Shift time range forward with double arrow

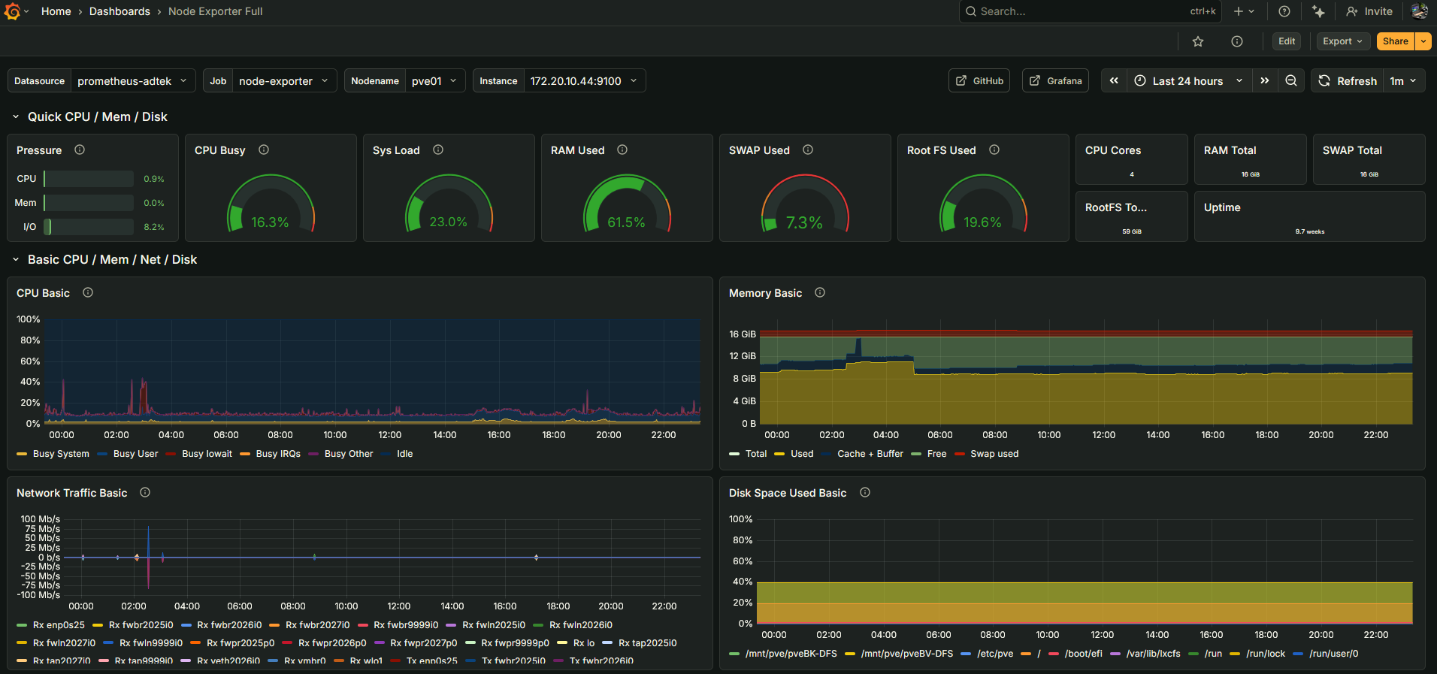pyautogui.click(x=1265, y=80)
